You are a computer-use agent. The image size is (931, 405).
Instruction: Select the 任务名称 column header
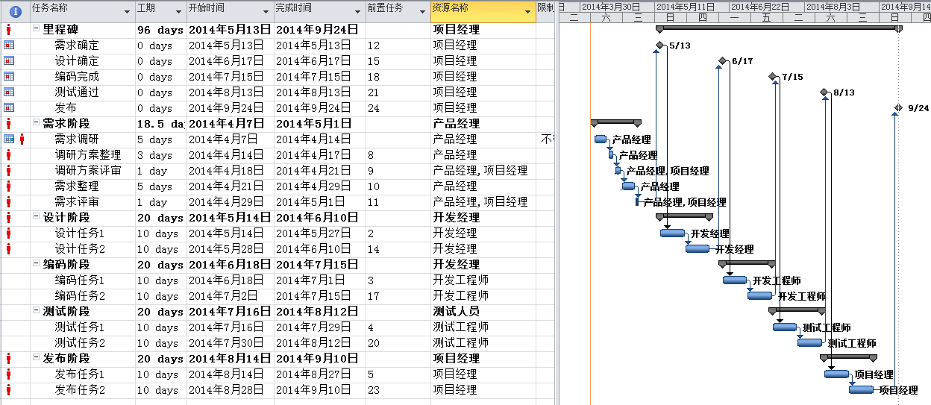(x=81, y=11)
